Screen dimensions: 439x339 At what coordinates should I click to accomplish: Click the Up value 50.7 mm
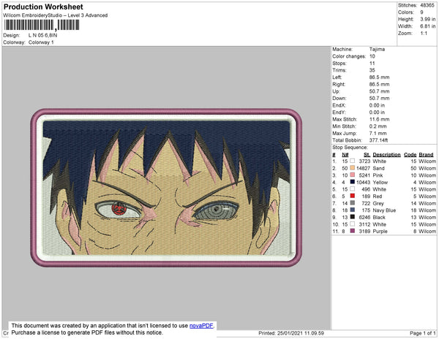point(379,91)
